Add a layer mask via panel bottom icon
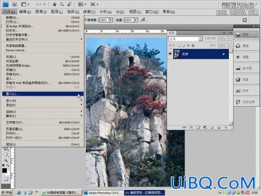Screen dimensions: 261x196 tap(198, 128)
